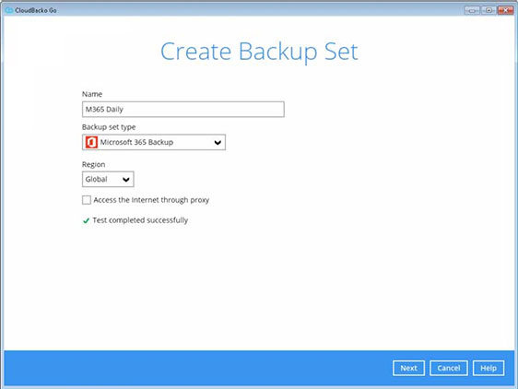
Task: Click the Access the Internet through proxy label
Action: pos(151,200)
